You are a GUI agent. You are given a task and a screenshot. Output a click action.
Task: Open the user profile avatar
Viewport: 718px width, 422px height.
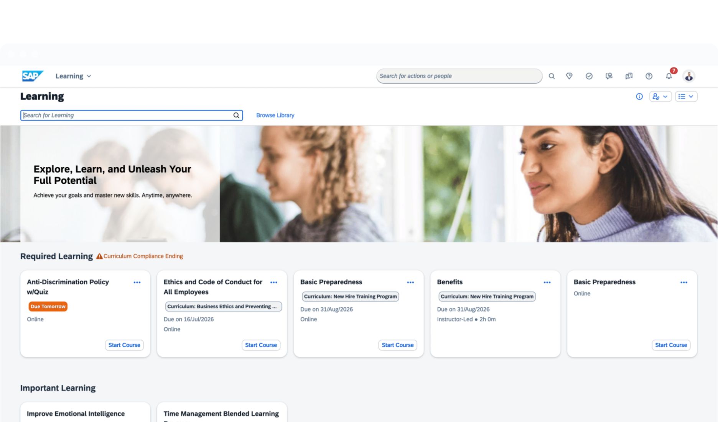pos(689,76)
